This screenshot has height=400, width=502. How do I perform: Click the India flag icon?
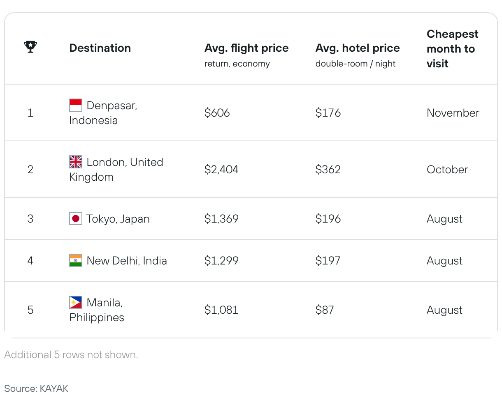pyautogui.click(x=76, y=260)
